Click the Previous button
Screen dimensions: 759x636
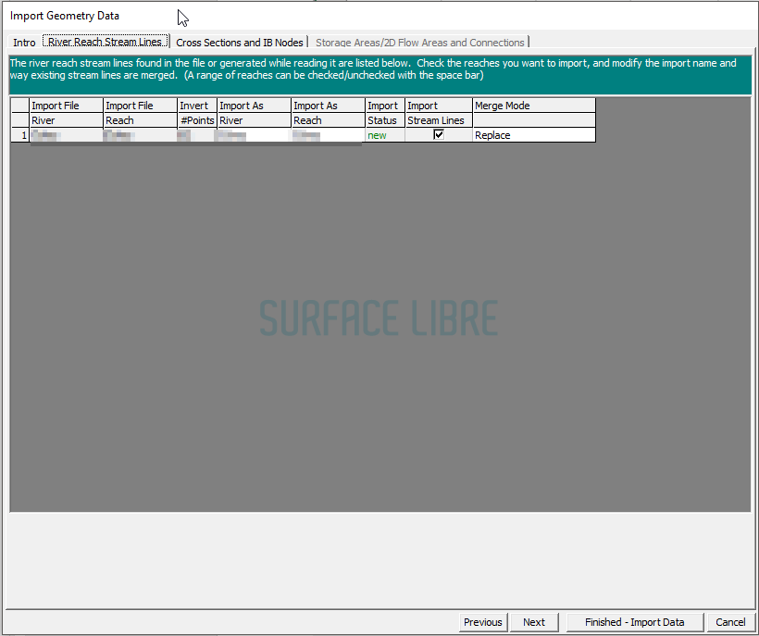(x=482, y=622)
